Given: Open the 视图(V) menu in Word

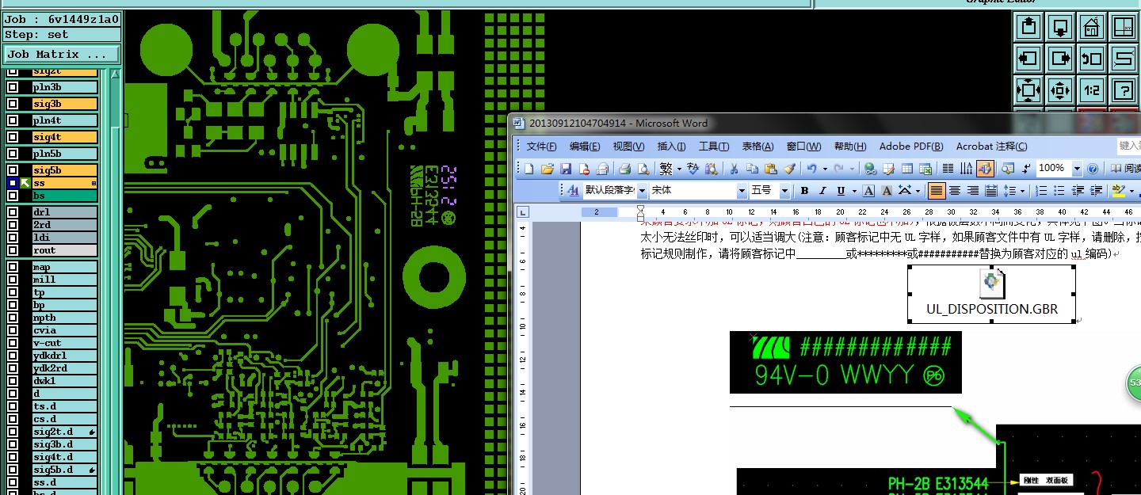Looking at the screenshot, I should pos(628,147).
